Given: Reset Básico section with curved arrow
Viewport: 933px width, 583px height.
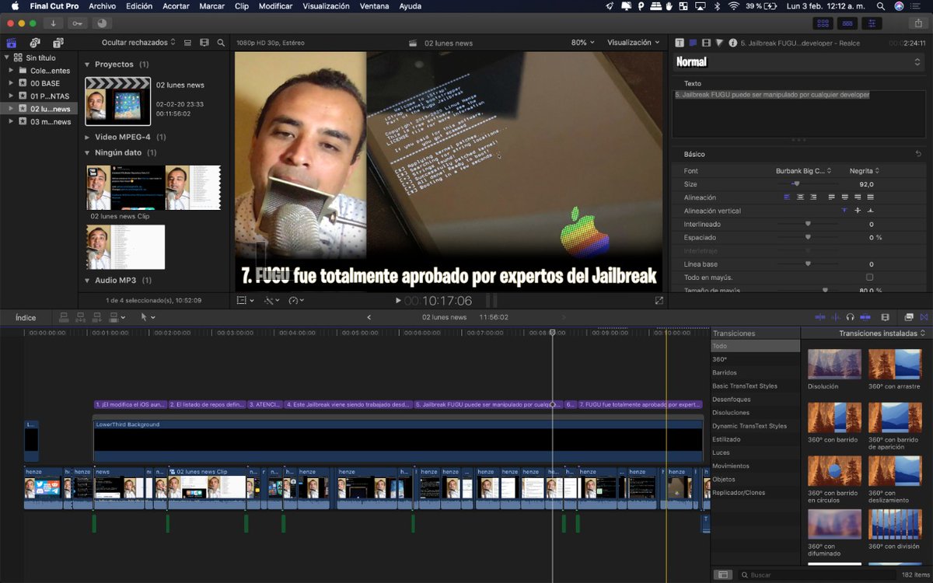Looking at the screenshot, I should [918, 154].
